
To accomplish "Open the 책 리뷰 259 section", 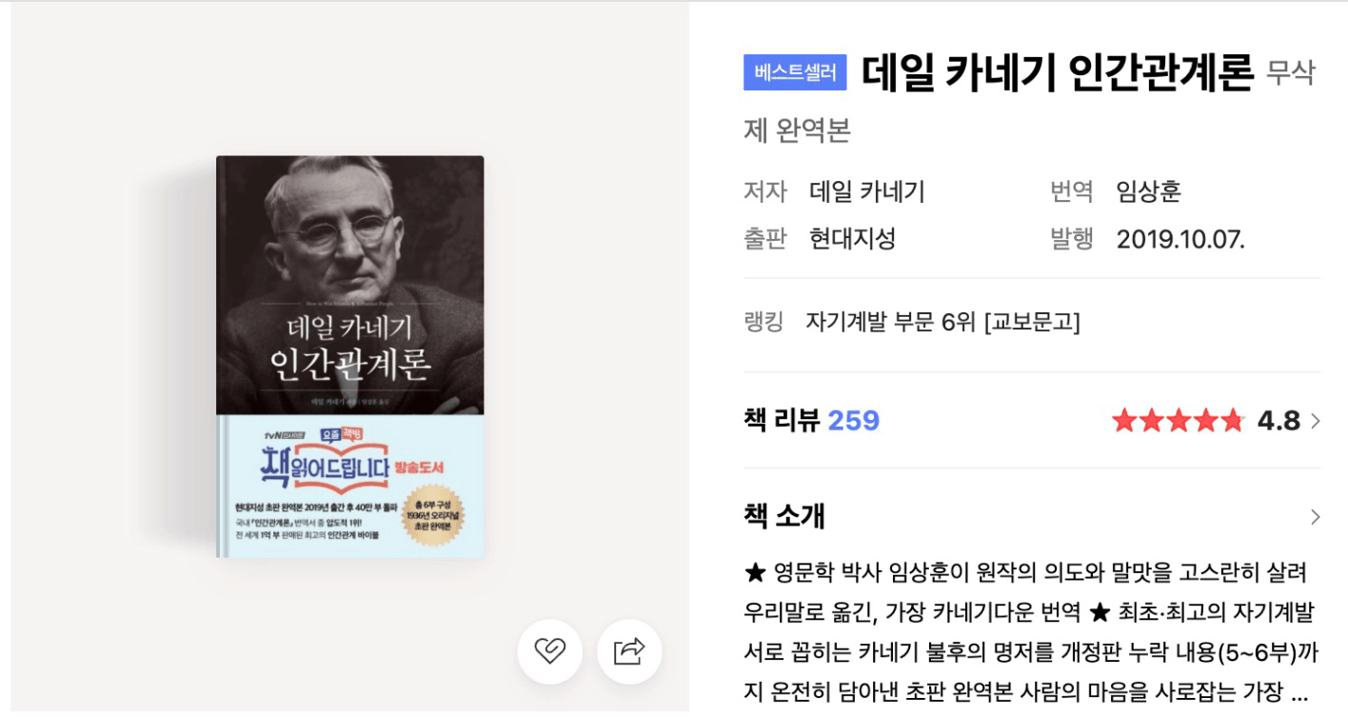I will 811,420.
